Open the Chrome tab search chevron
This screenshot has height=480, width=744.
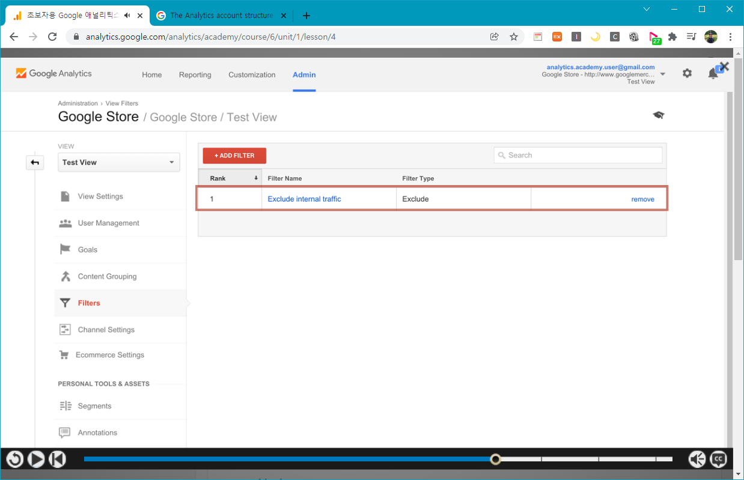[x=647, y=9]
